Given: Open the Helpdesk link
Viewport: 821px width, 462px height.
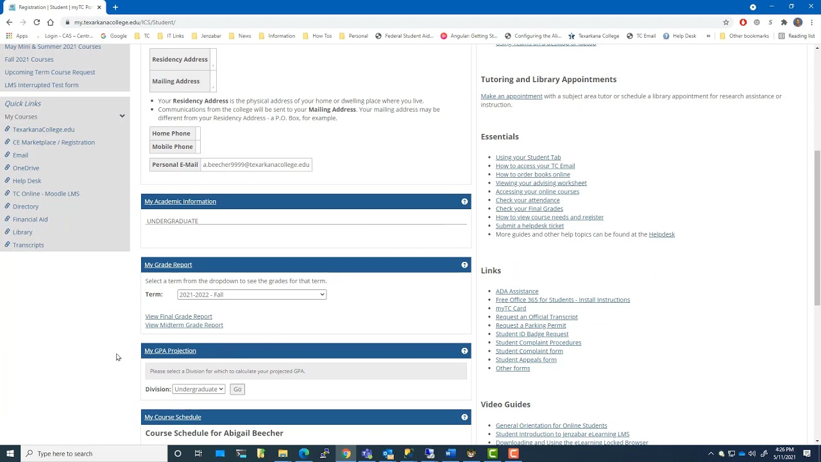Looking at the screenshot, I should click(x=661, y=234).
